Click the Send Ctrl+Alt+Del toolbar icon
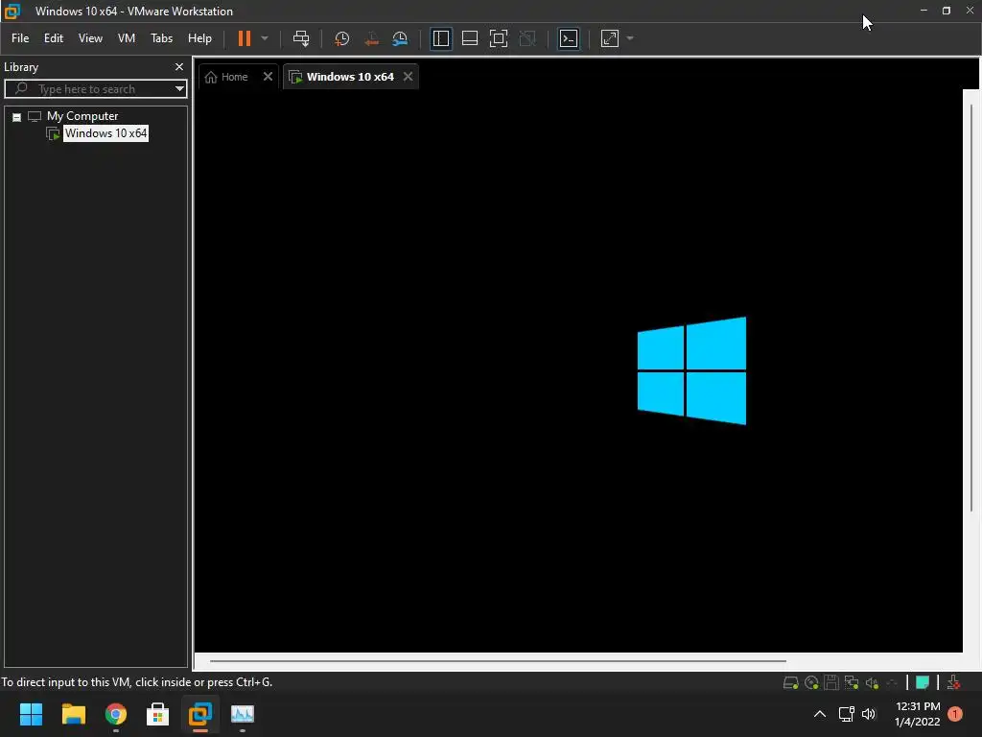982x737 pixels. coord(301,38)
